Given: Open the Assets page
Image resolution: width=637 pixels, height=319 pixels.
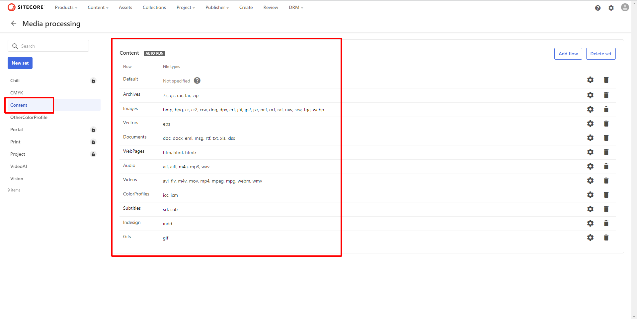Looking at the screenshot, I should pyautogui.click(x=125, y=7).
